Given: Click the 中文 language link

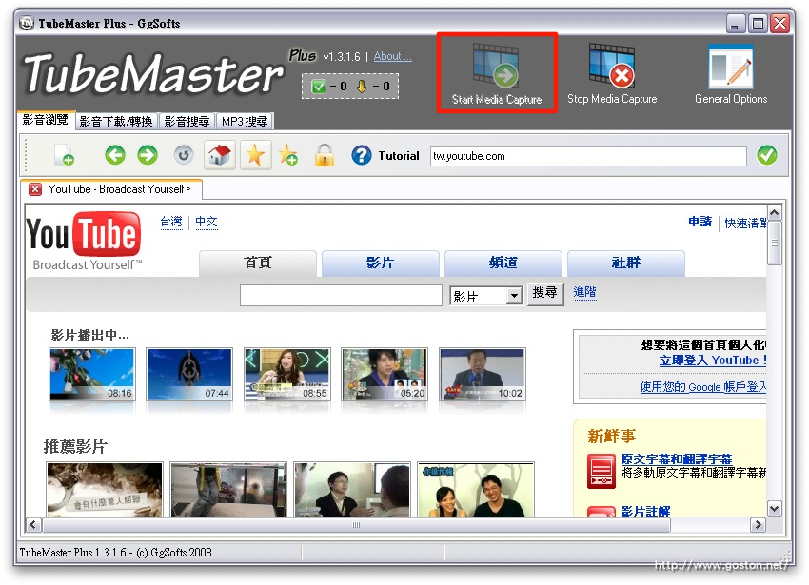Looking at the screenshot, I should click(207, 222).
